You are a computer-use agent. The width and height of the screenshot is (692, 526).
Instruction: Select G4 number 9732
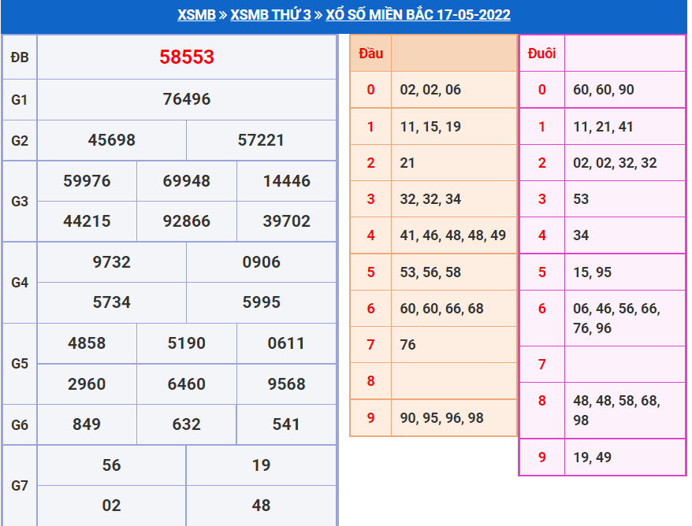[x=112, y=262]
